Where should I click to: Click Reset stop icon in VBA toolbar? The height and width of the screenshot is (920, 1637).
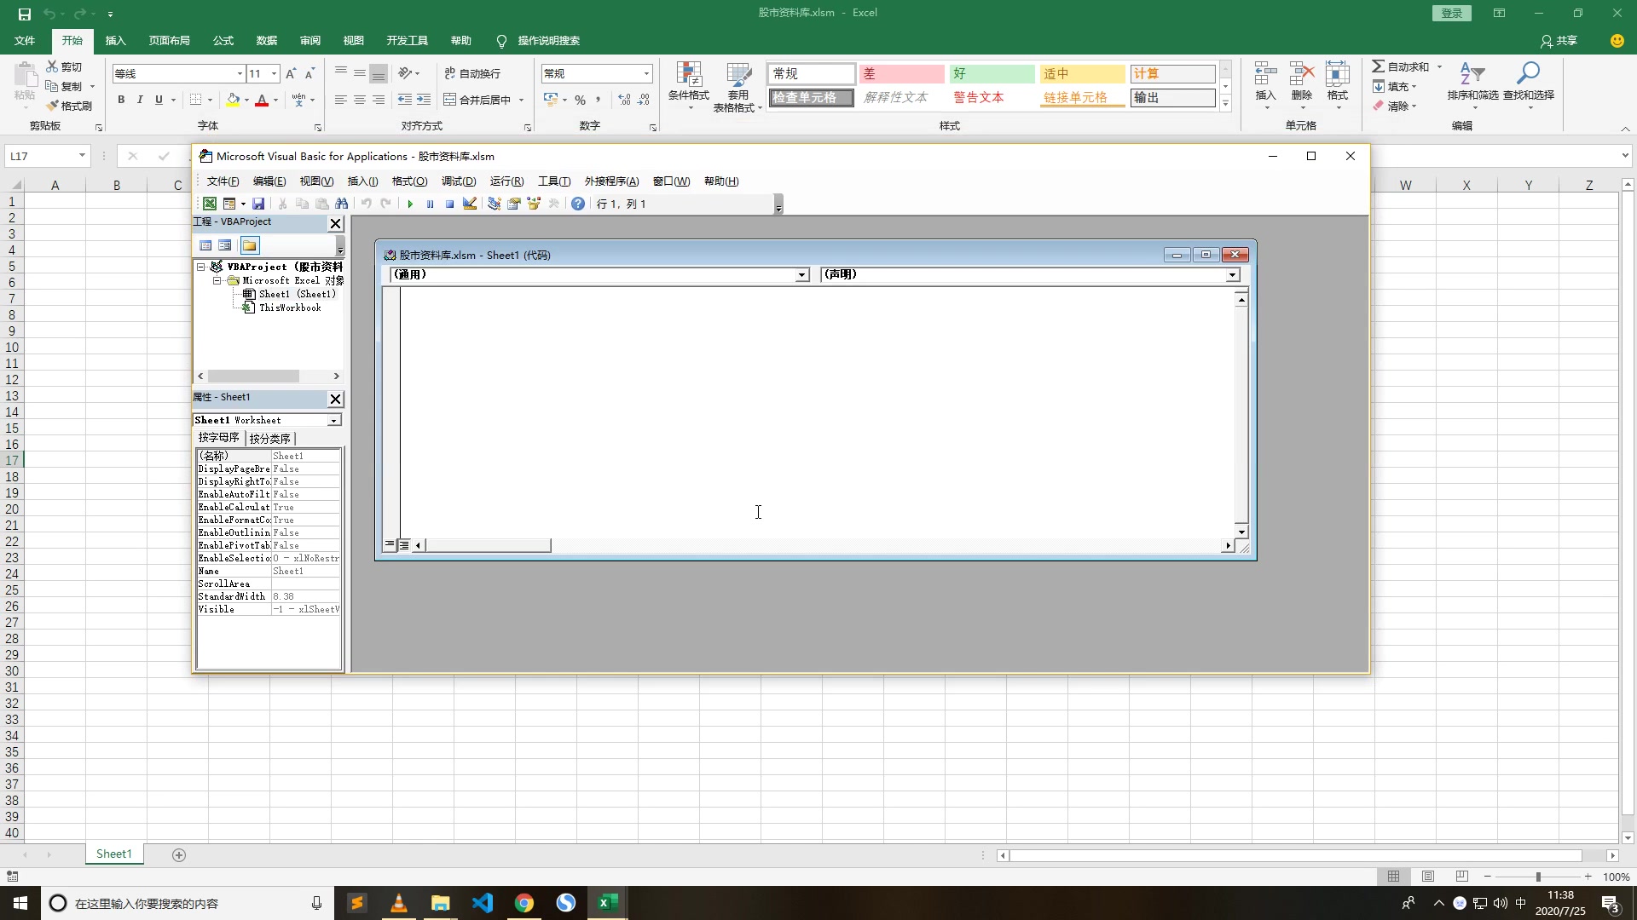click(x=449, y=204)
